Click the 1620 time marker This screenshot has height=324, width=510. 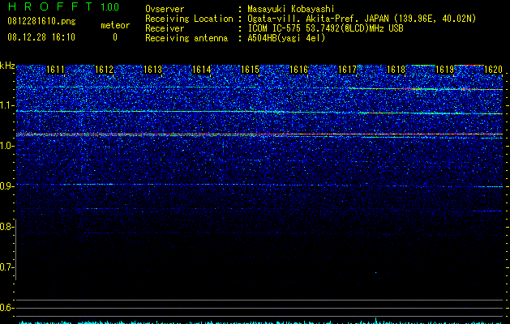494,70
